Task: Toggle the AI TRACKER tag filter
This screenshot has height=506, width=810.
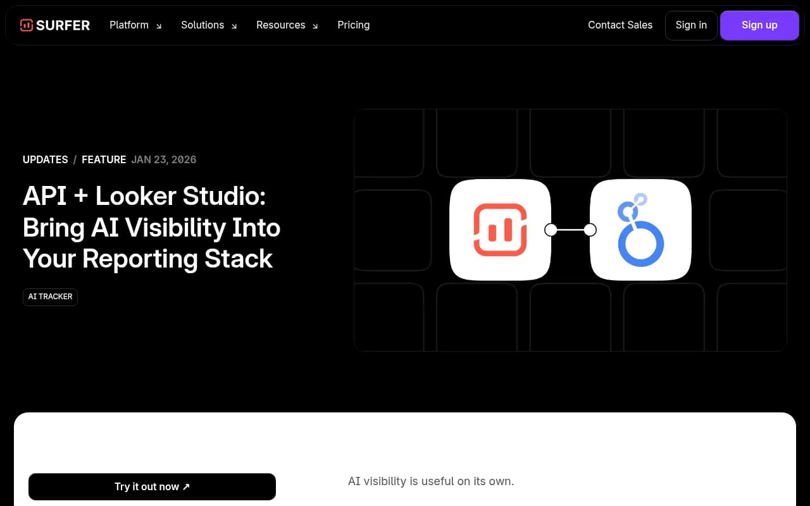Action: coord(50,297)
